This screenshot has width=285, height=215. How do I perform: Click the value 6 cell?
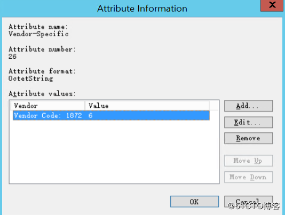pos(91,115)
